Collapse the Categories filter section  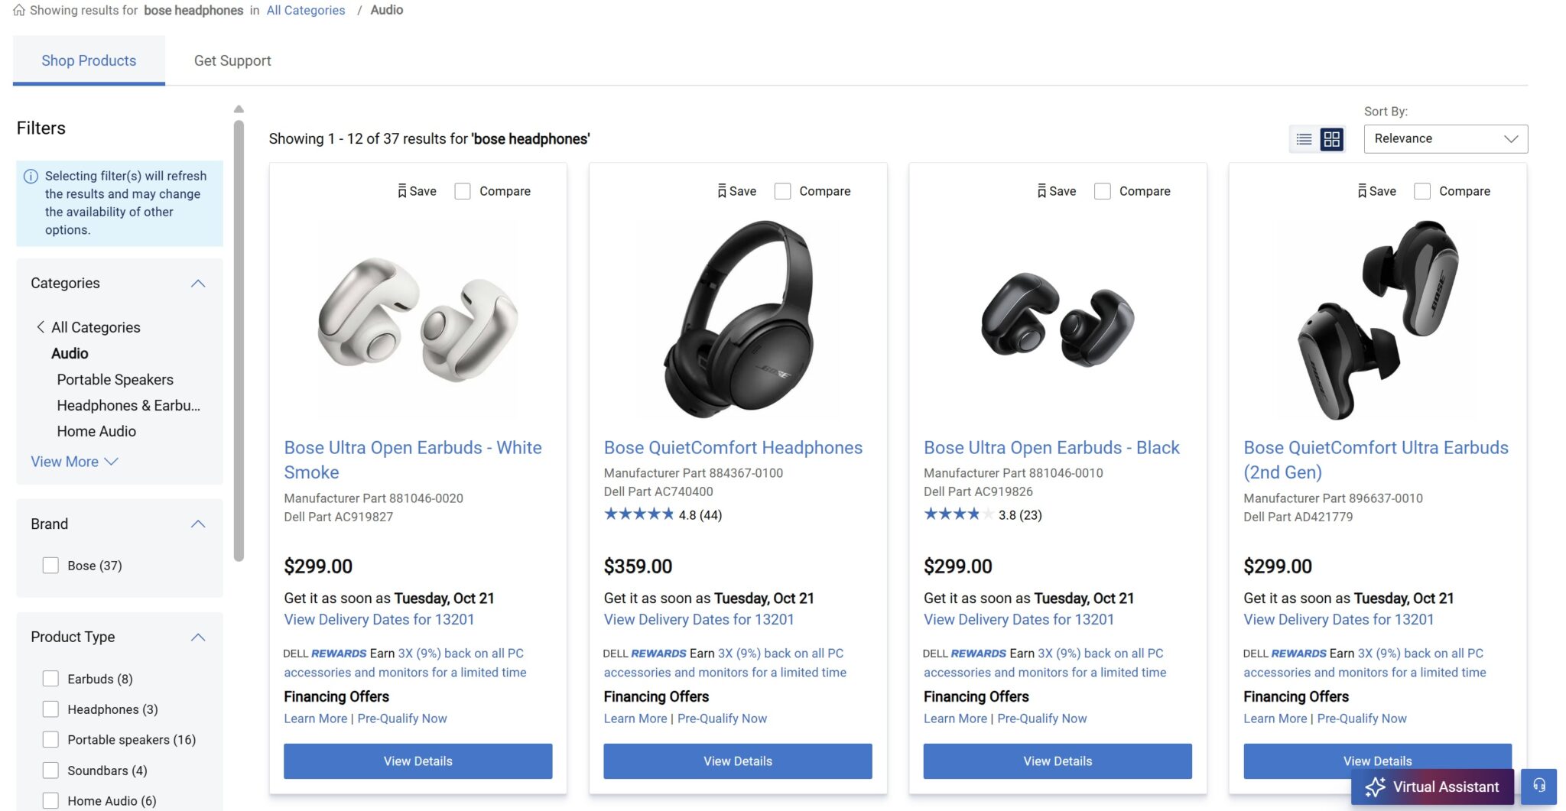pos(198,284)
